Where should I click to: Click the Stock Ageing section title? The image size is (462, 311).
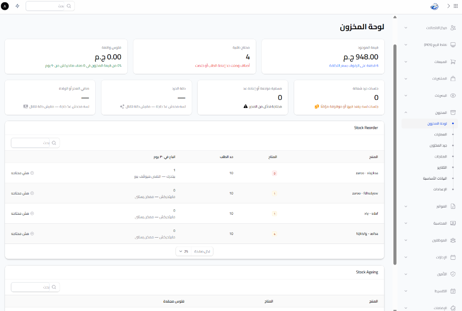tap(367, 272)
